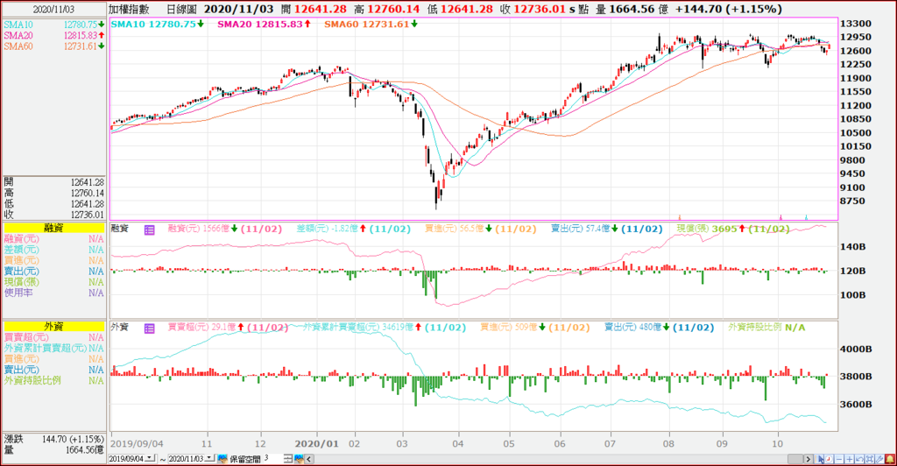Click the cyan marker on price chart bottom

pos(806,217)
